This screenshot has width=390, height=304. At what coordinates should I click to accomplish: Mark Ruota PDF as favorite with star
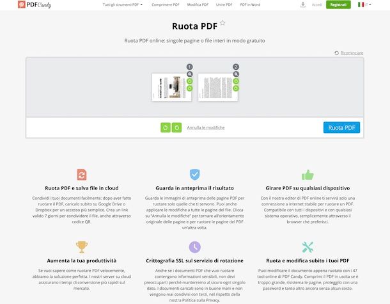[x=222, y=23]
